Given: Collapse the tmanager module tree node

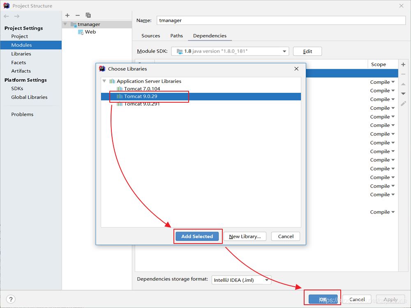Looking at the screenshot, I should pos(65,24).
